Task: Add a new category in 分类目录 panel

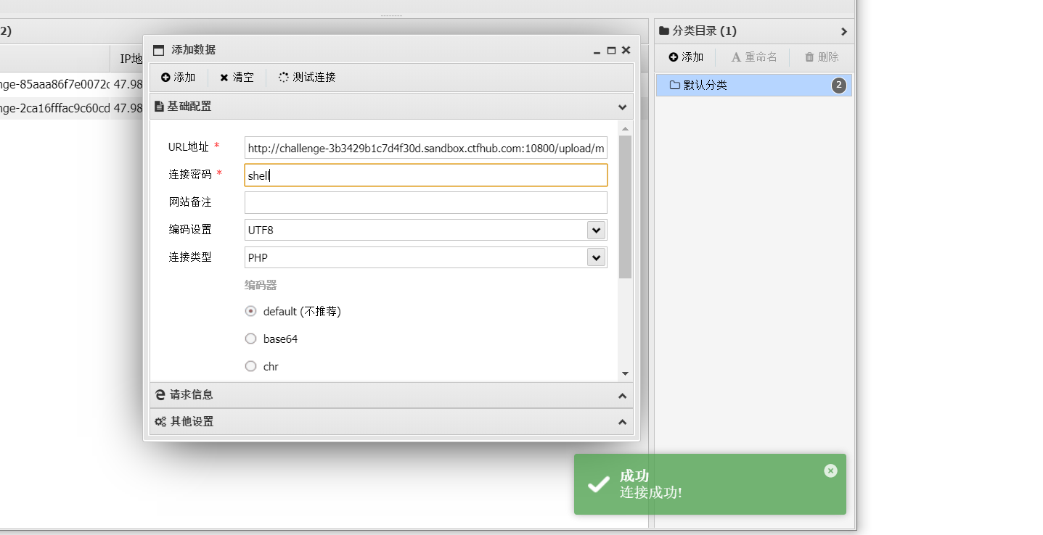Action: coord(686,57)
